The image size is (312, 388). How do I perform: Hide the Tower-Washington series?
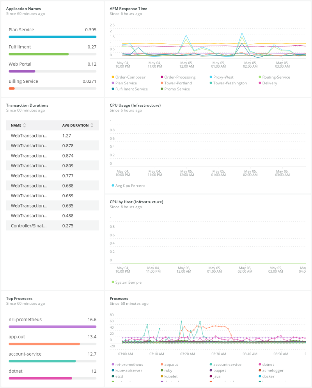click(x=211, y=83)
